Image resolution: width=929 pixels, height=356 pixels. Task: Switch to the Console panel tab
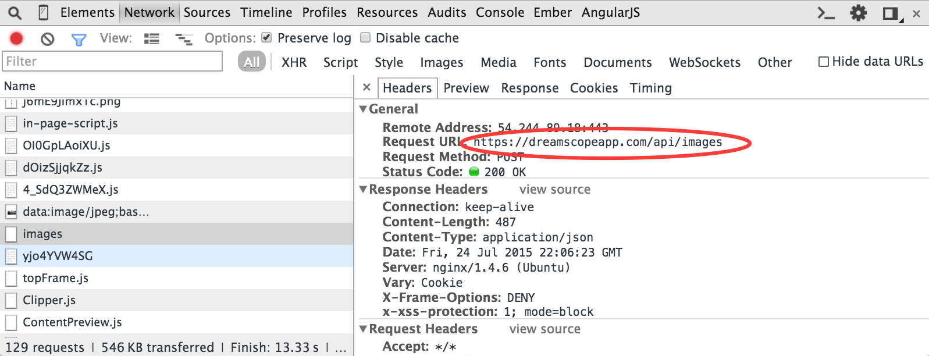500,12
